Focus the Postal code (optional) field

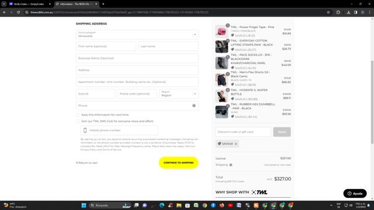[137, 94]
